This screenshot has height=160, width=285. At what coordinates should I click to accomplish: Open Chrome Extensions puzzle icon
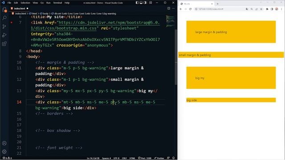(x=267, y=9)
